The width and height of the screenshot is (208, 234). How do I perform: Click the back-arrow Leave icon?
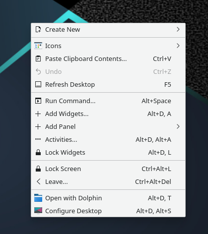click(38, 181)
